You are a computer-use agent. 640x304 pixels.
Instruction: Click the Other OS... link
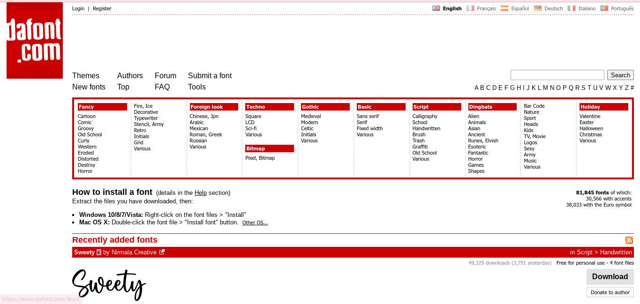click(255, 223)
